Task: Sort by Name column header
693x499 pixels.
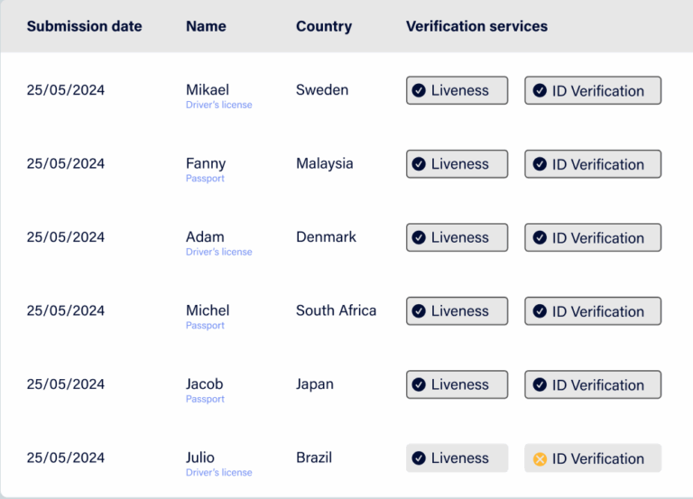Action: point(206,26)
